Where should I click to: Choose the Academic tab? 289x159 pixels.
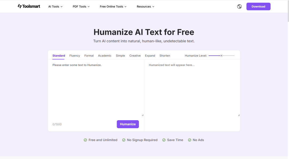coord(105,55)
